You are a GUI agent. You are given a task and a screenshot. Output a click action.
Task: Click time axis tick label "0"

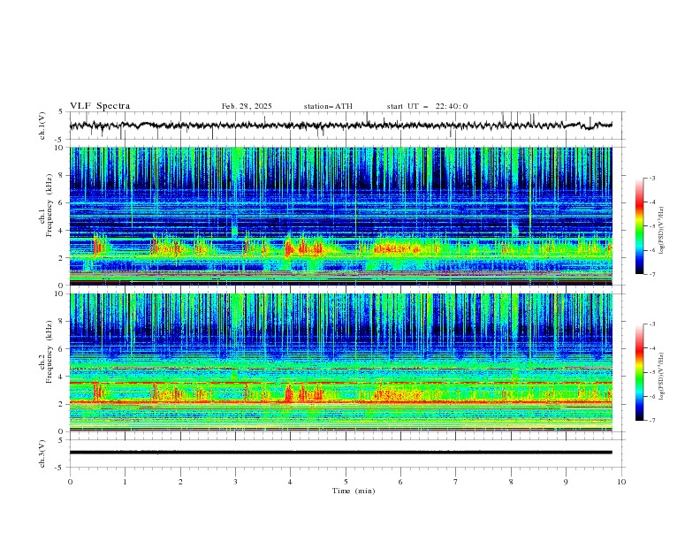(70, 482)
